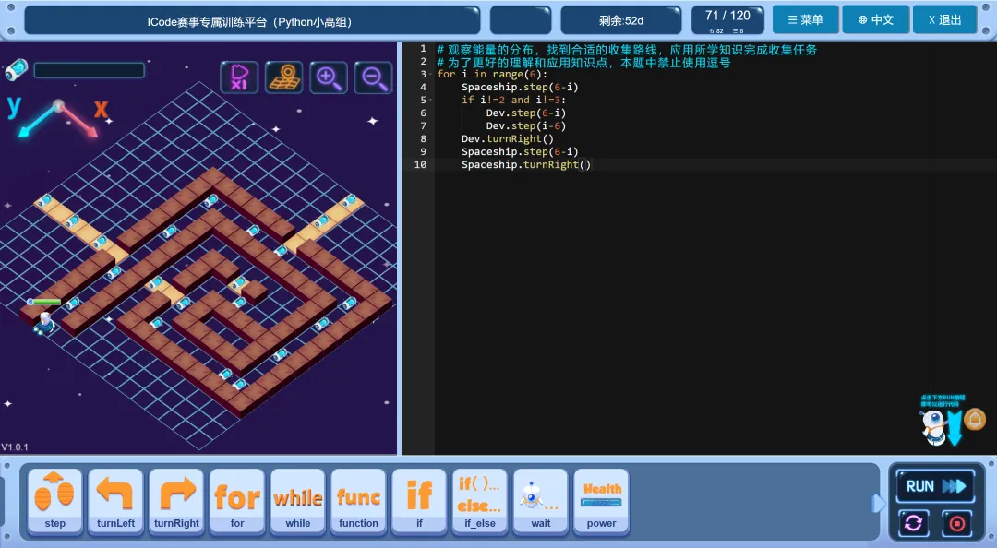This screenshot has width=997, height=548.
Task: Insert a turnRight block
Action: click(x=176, y=502)
